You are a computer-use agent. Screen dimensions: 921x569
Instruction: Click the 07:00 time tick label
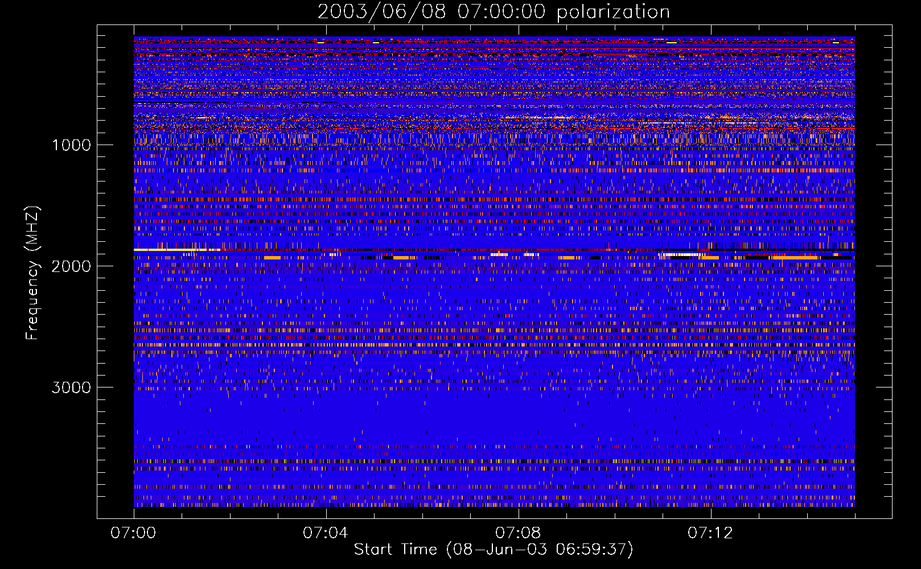click(x=133, y=533)
